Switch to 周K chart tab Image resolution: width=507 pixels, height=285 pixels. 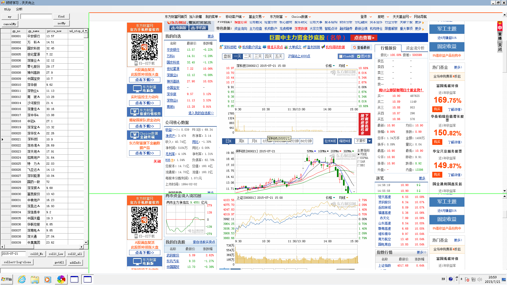[241, 141]
